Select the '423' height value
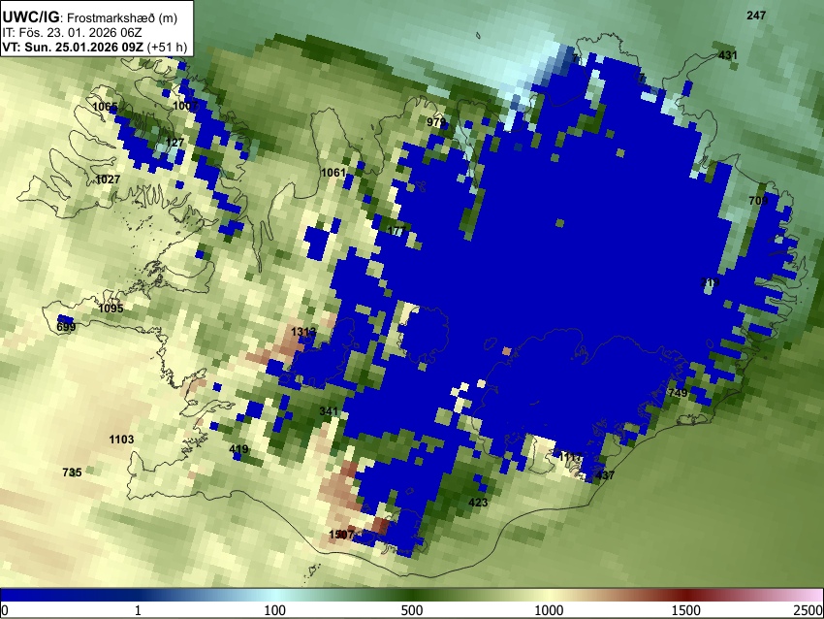Viewport: 824px width, 619px height. [478, 503]
